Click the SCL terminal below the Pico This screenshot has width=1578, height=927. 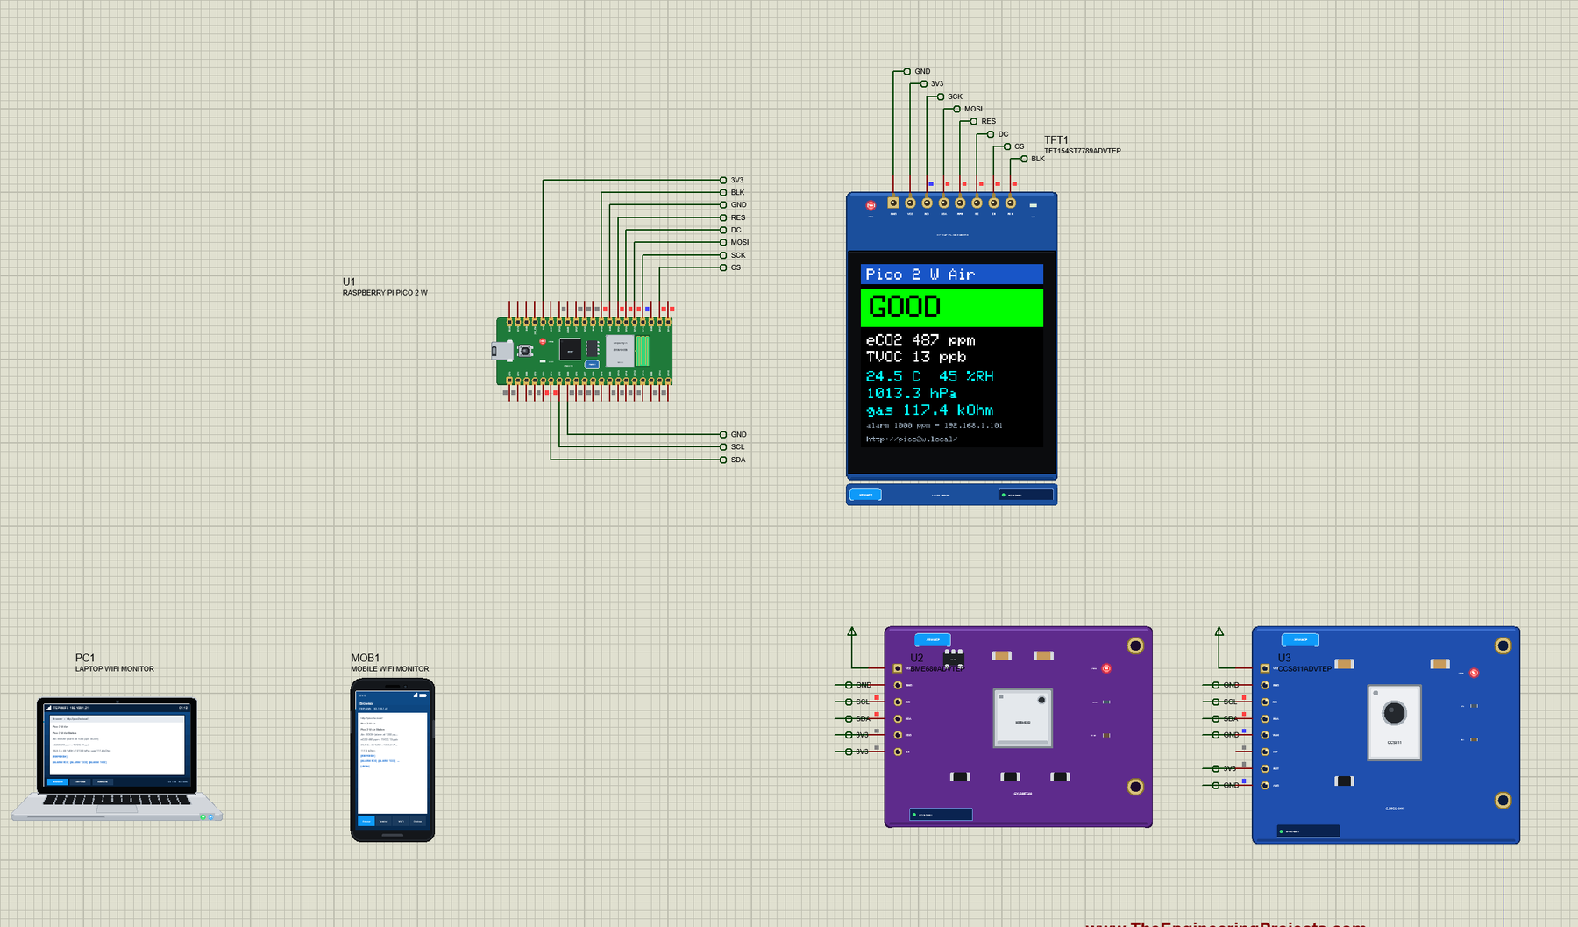pos(723,446)
